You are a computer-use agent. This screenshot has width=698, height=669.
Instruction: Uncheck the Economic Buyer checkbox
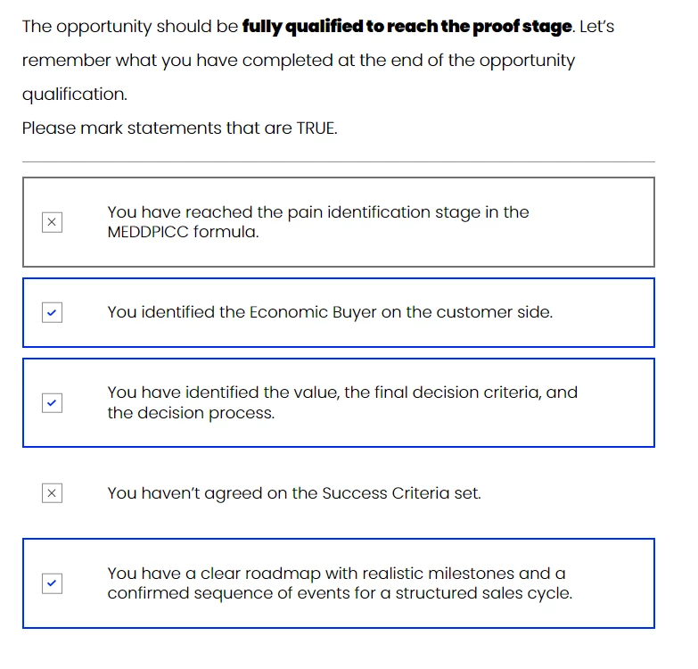[x=53, y=313]
